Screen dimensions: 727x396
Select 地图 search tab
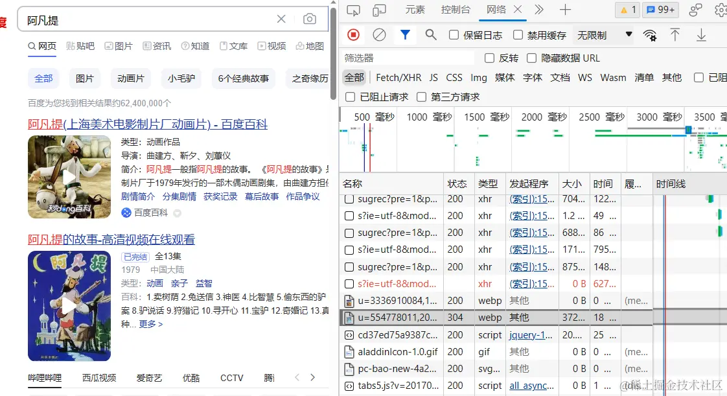coord(310,46)
